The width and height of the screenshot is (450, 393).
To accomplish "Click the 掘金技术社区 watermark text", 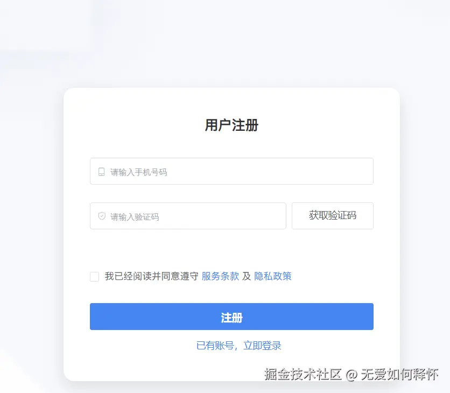I will click(x=303, y=374).
